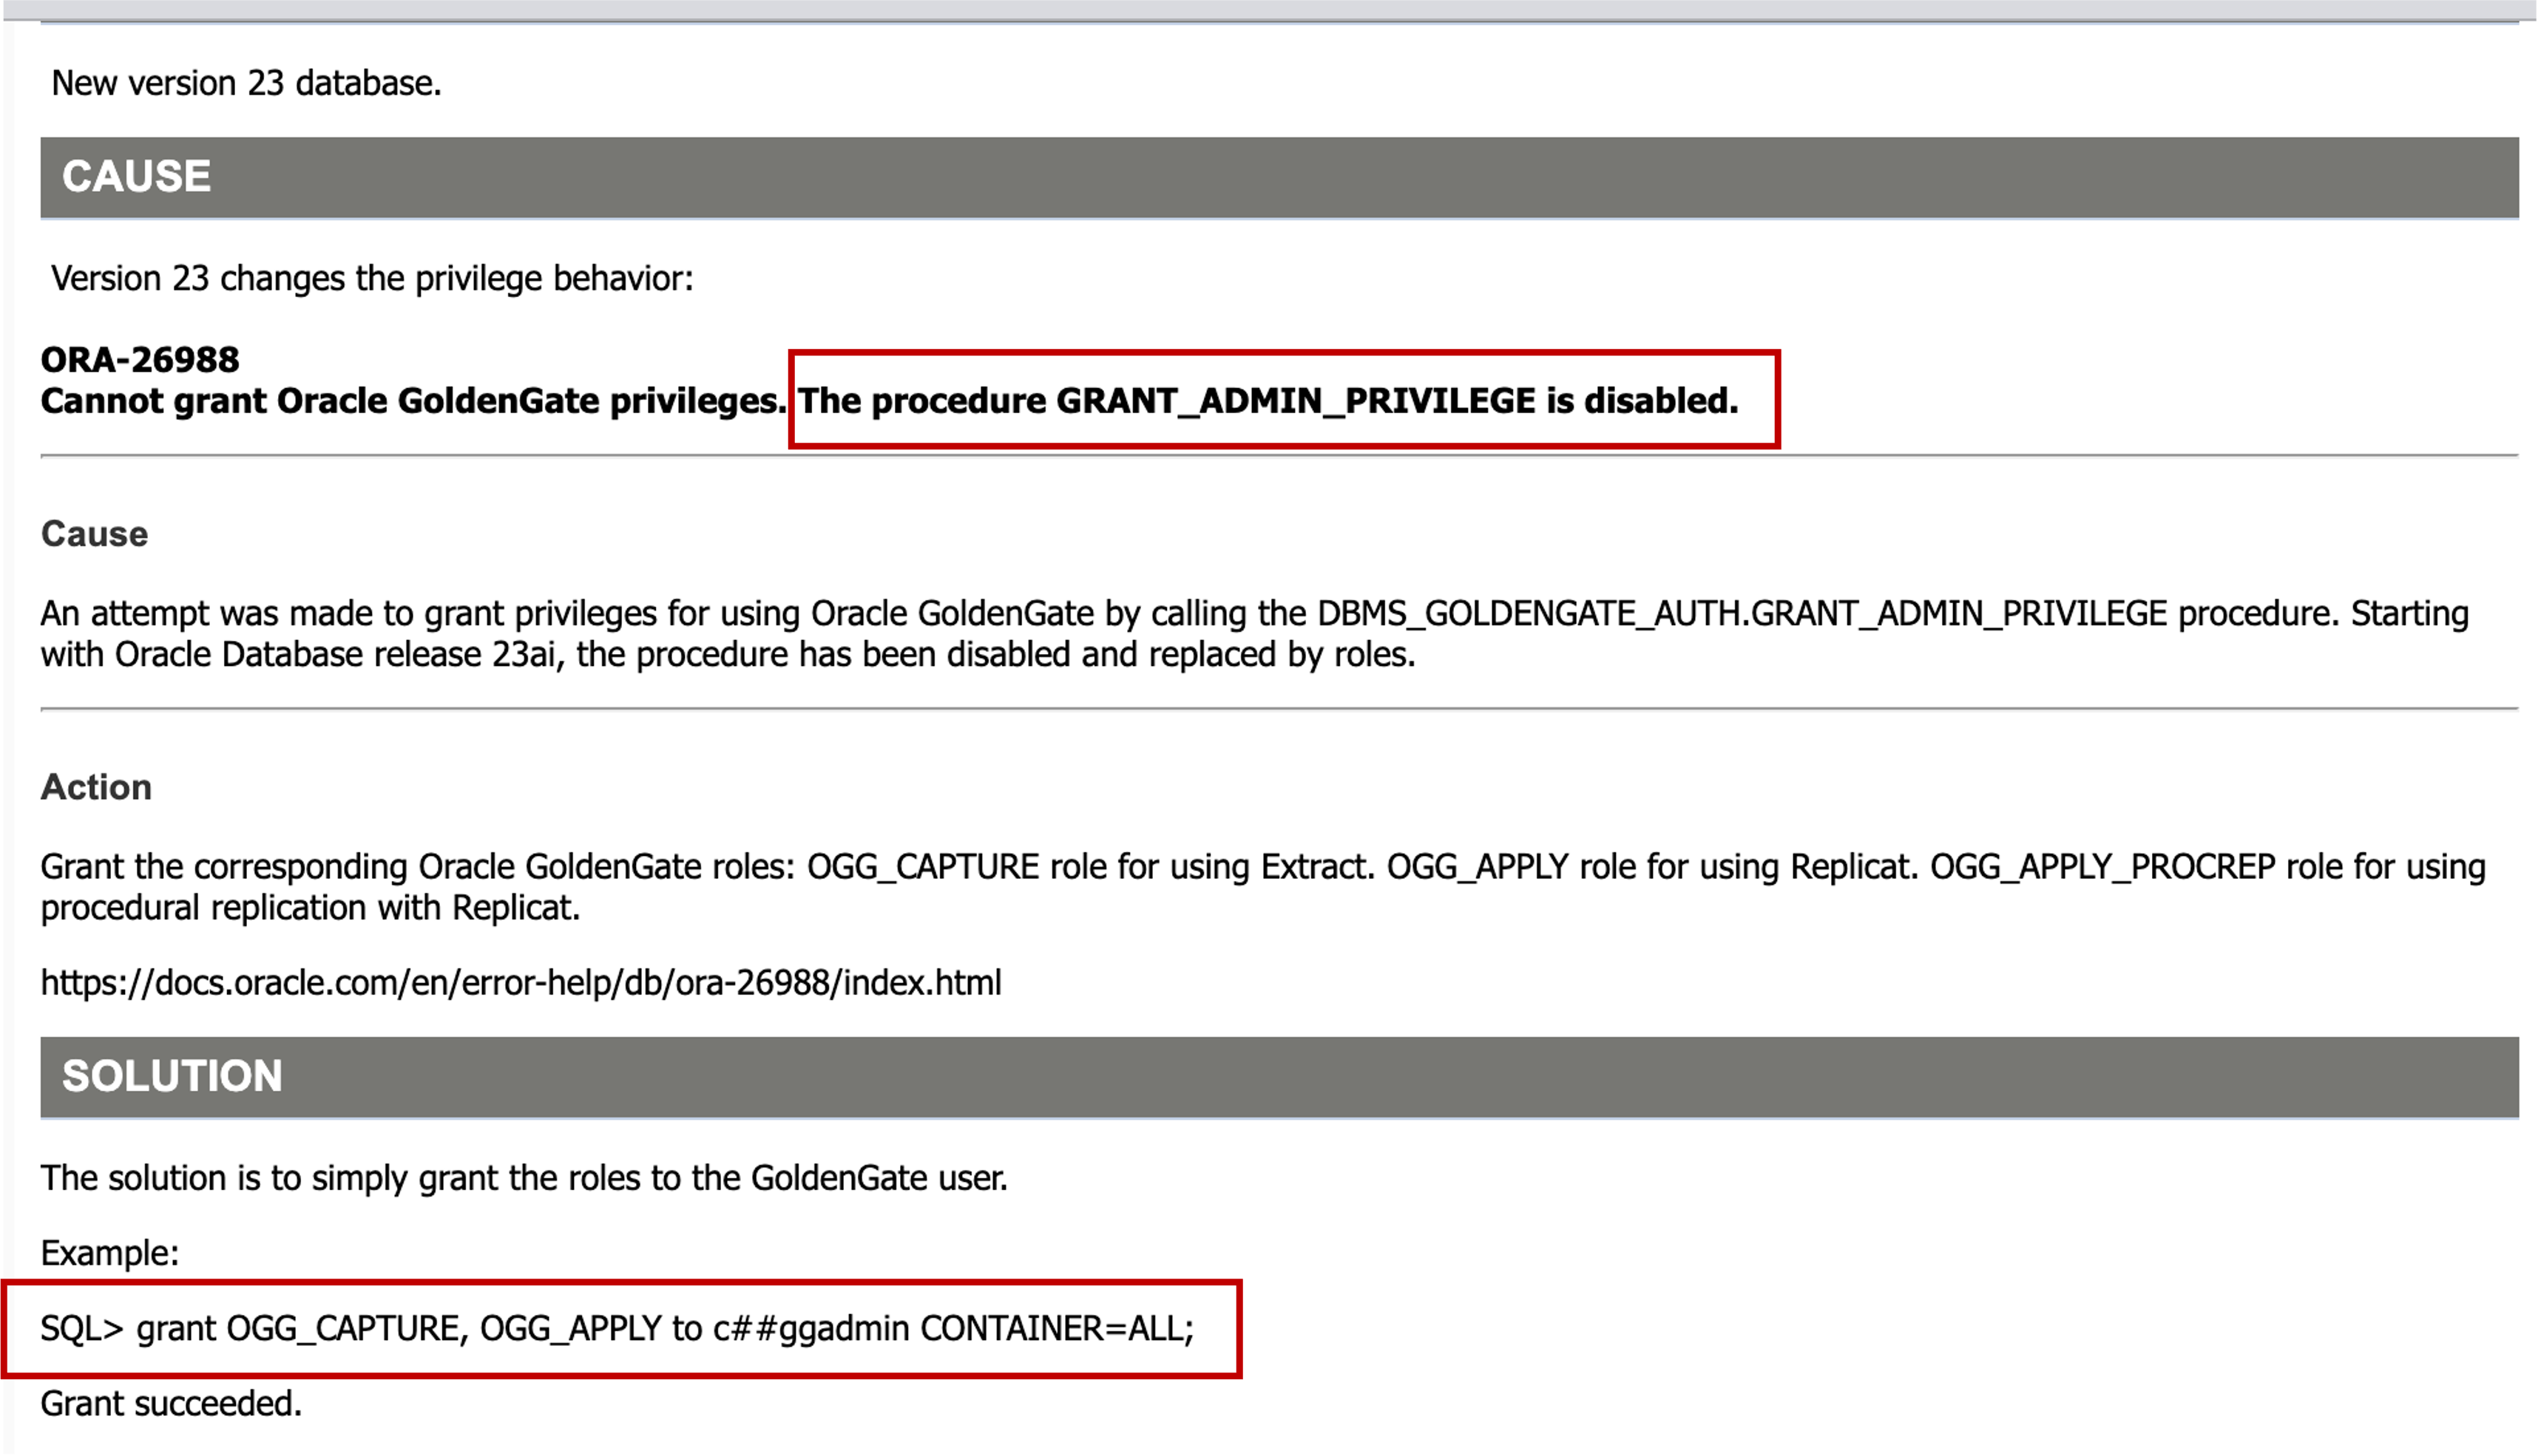
Task: Click the bold ORA-26988 error code
Action: tap(140, 359)
